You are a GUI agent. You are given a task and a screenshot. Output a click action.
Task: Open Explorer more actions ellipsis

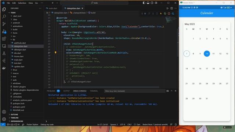[x=40, y=8]
